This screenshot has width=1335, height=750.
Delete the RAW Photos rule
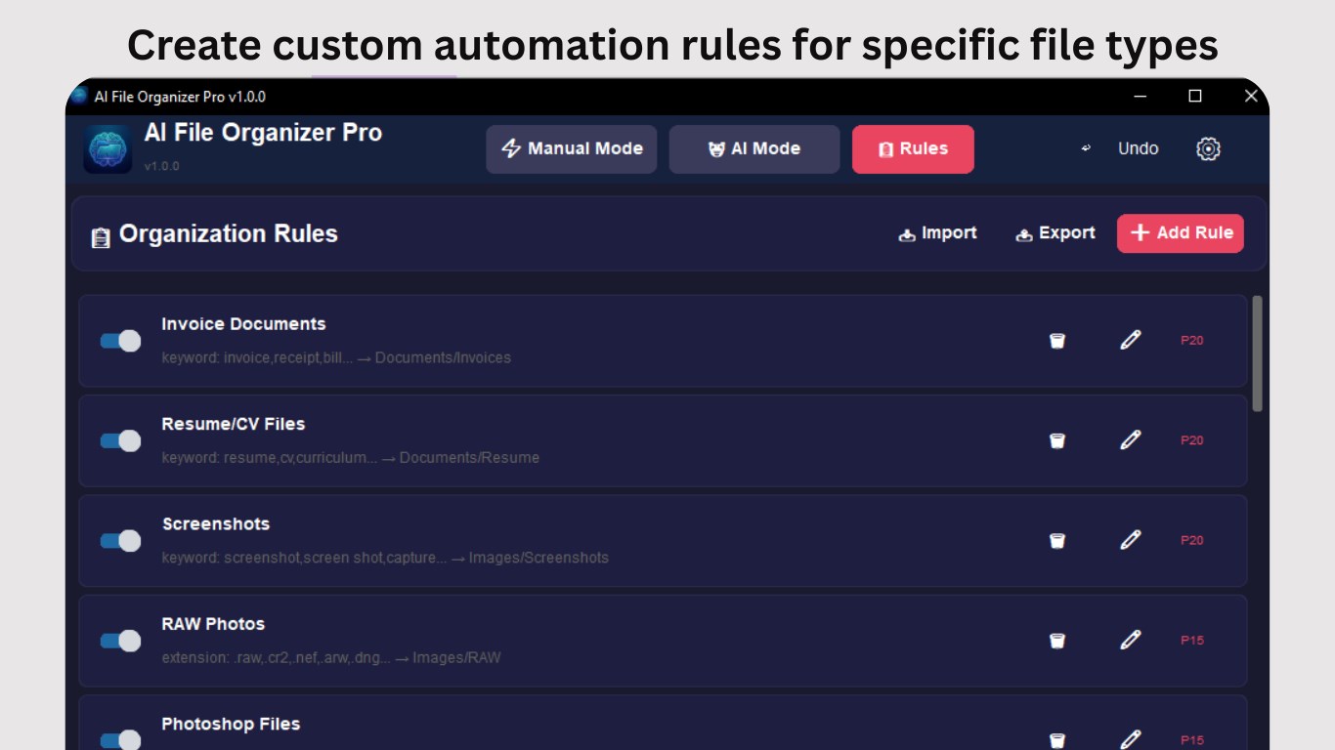(x=1057, y=641)
